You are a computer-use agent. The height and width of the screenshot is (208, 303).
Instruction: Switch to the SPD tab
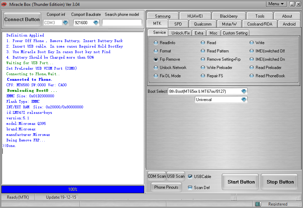point(178,24)
